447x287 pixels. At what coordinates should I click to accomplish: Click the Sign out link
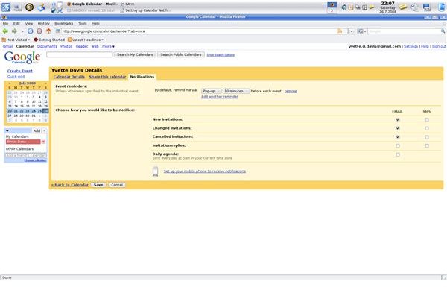439,46
